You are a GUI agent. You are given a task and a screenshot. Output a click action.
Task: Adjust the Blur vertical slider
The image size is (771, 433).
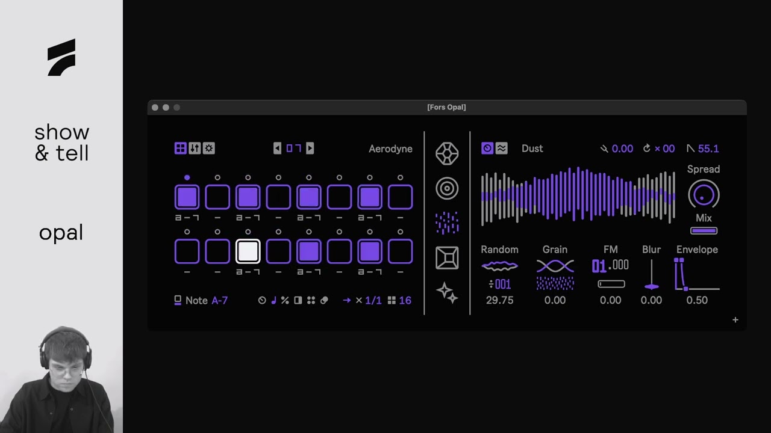click(651, 275)
